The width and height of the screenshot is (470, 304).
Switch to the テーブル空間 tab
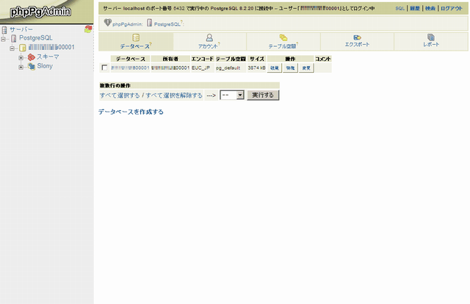283,42
